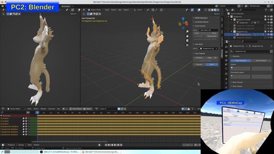Click the outliner filter funnel icon
The width and height of the screenshot is (274, 154).
266,10
